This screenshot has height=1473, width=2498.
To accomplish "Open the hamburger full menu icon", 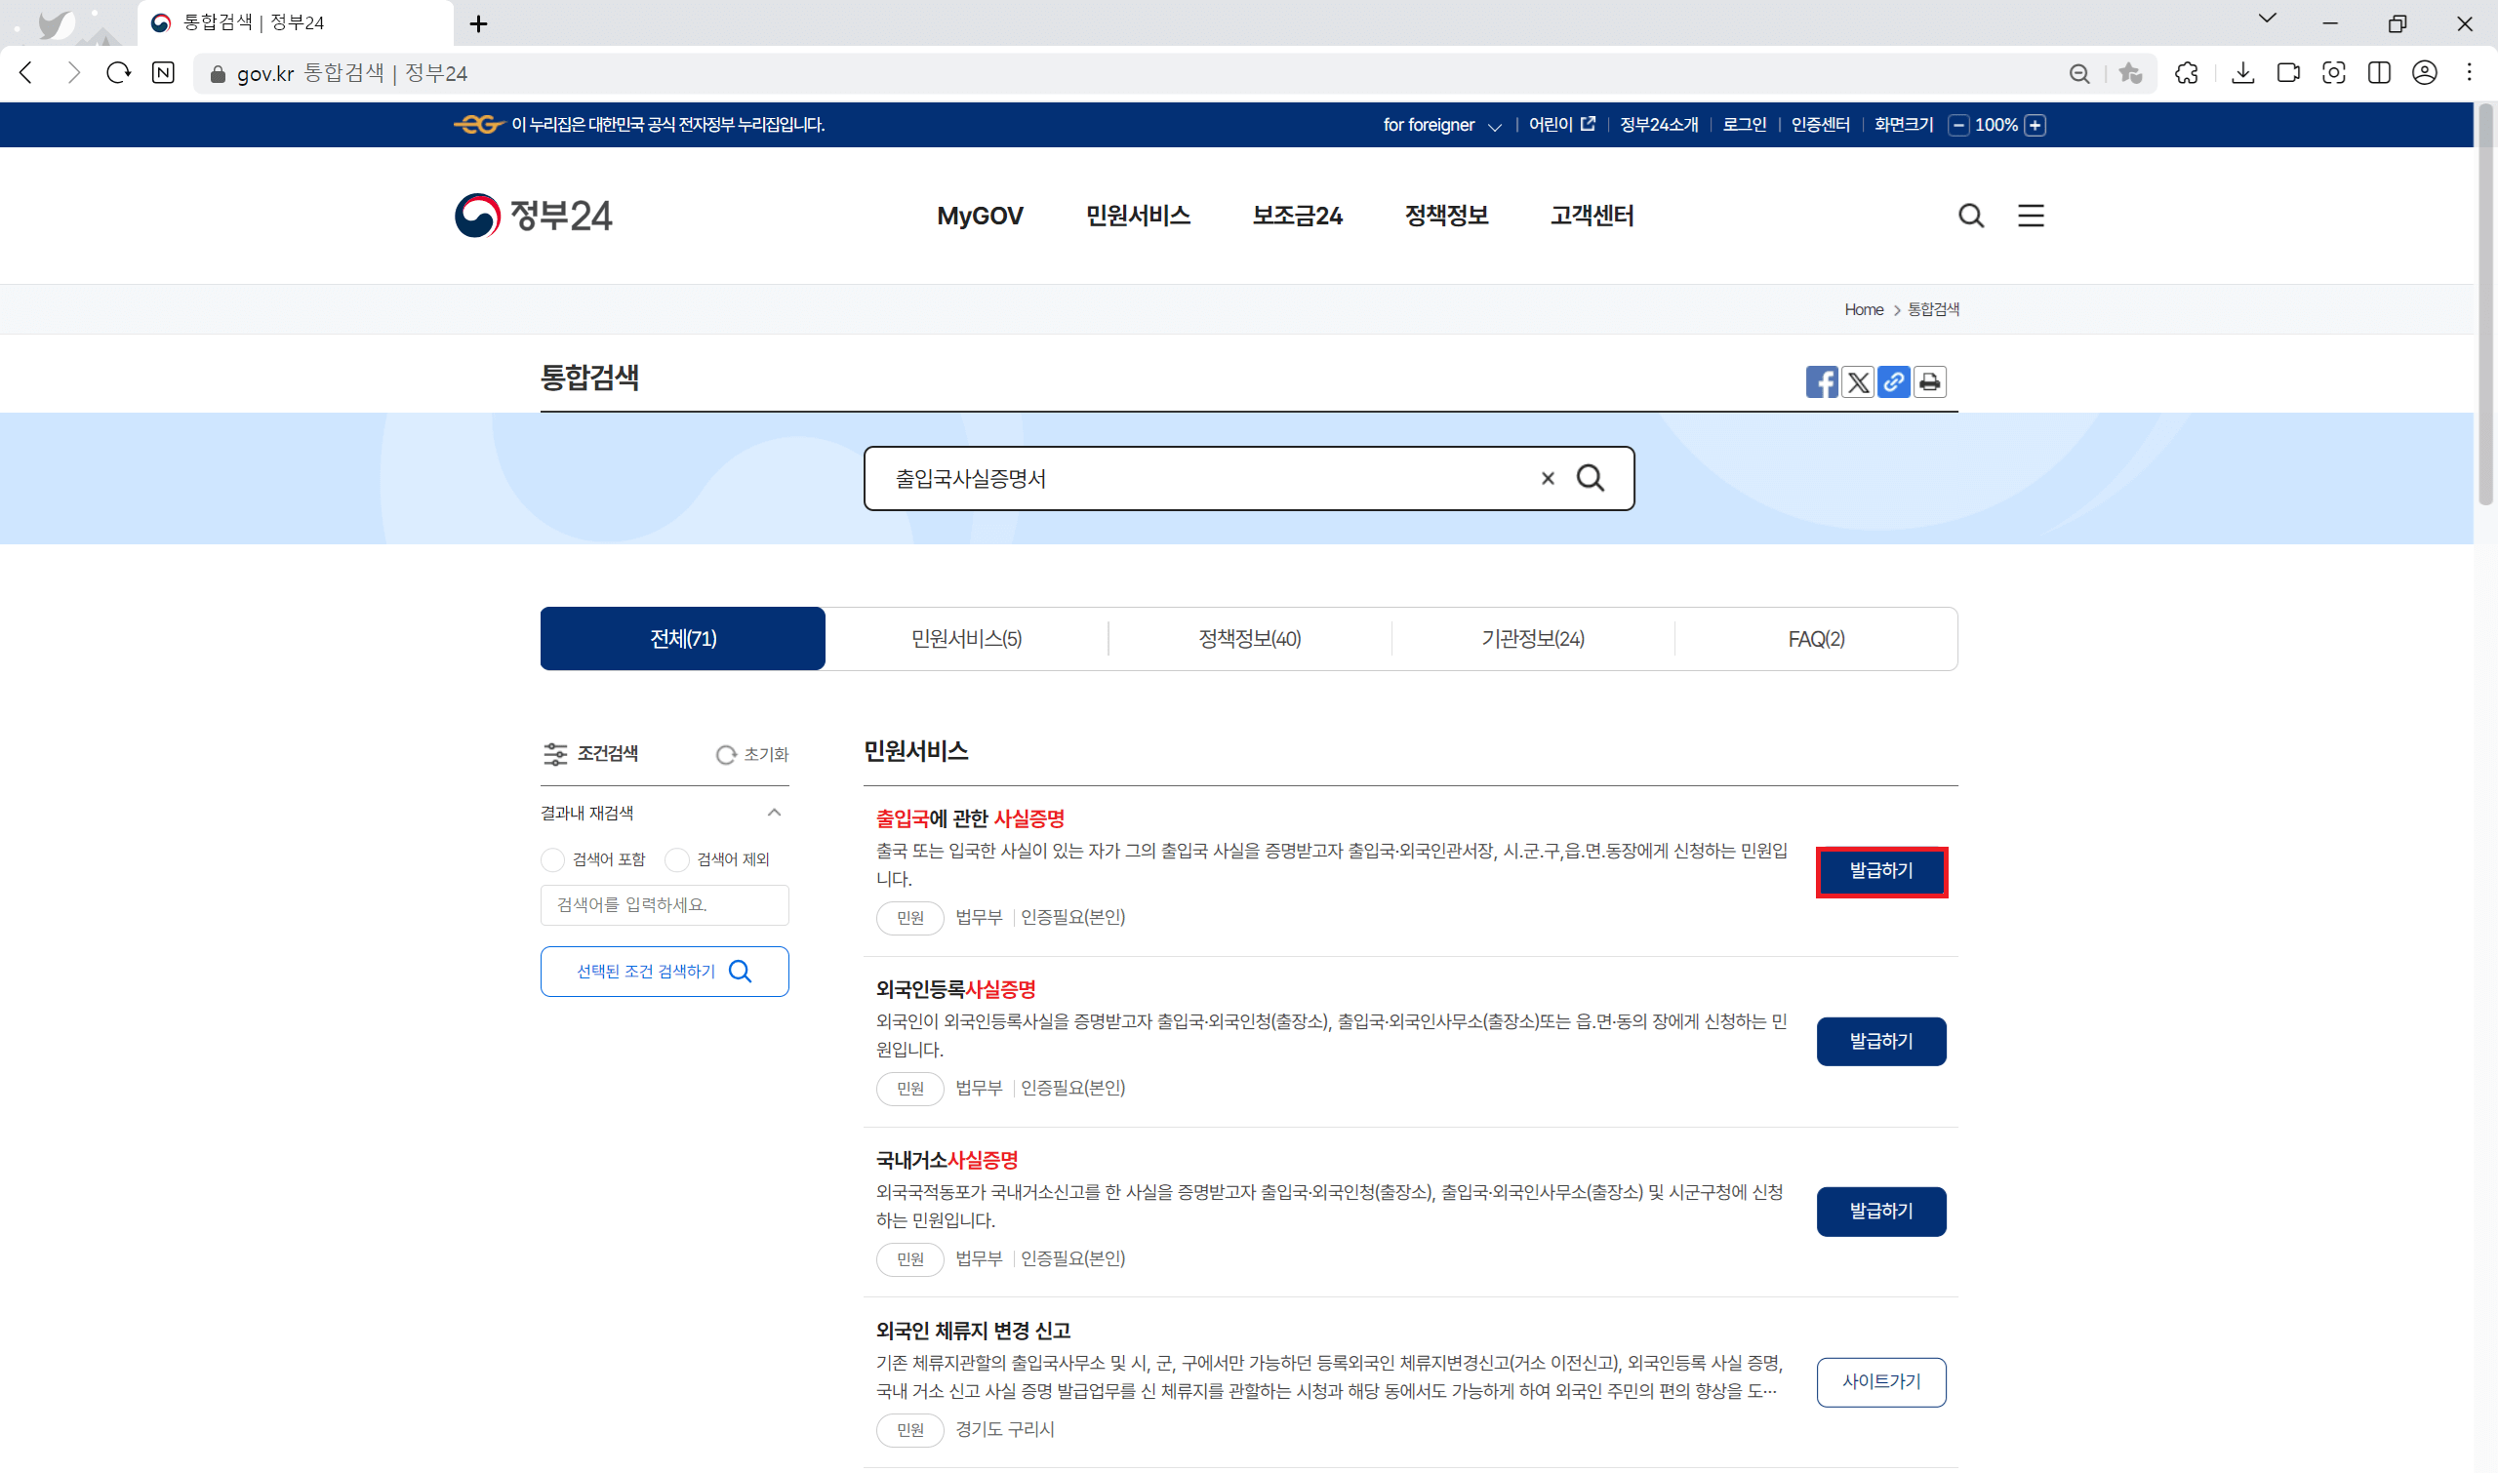I will pyautogui.click(x=2031, y=216).
